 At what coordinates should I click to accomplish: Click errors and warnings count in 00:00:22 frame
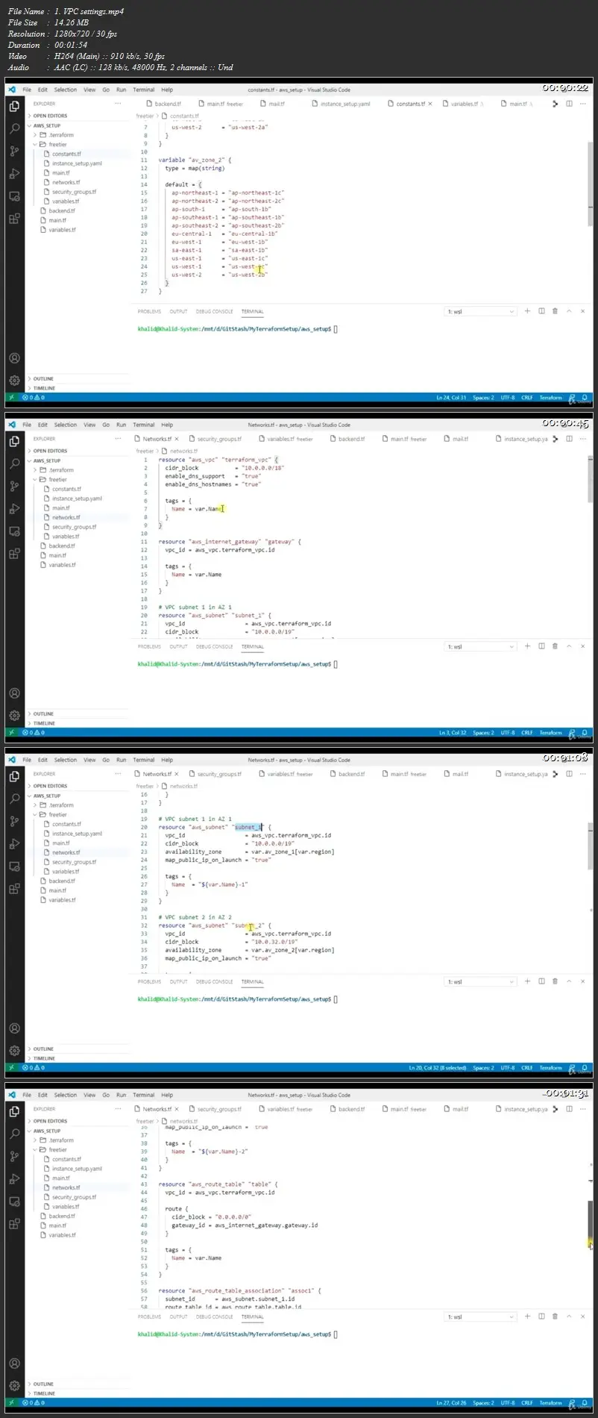(33, 398)
